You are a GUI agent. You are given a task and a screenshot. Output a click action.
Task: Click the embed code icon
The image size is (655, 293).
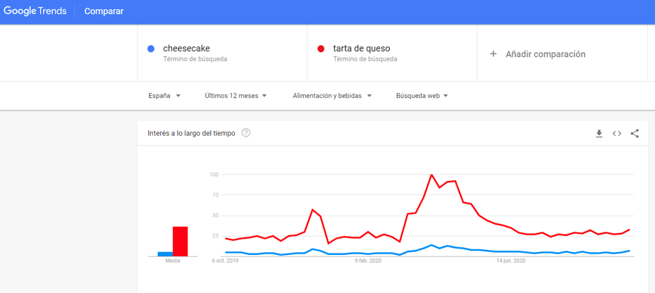[617, 133]
